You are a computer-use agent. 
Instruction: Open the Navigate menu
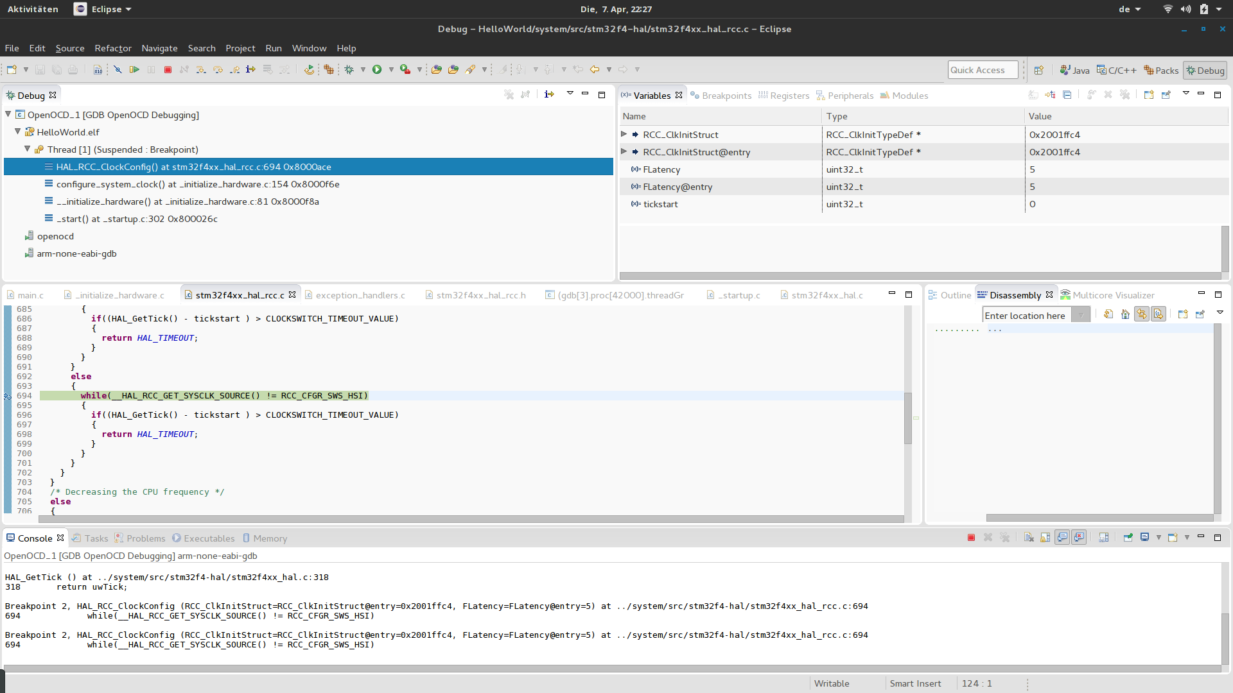pyautogui.click(x=159, y=48)
